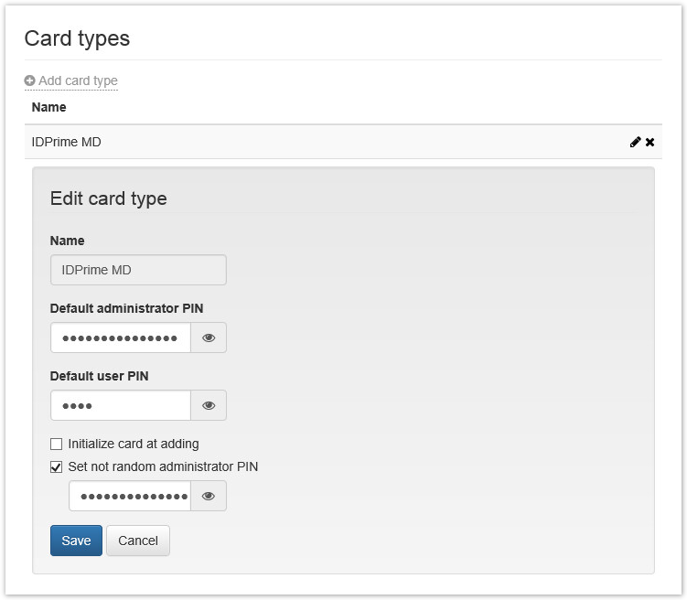
Task: Delete IDPrime MD using the X icon
Action: (x=650, y=142)
